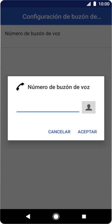This screenshot has height=224, width=112.
Task: Tap the signal strength status icon
Action: (x=89, y=4)
